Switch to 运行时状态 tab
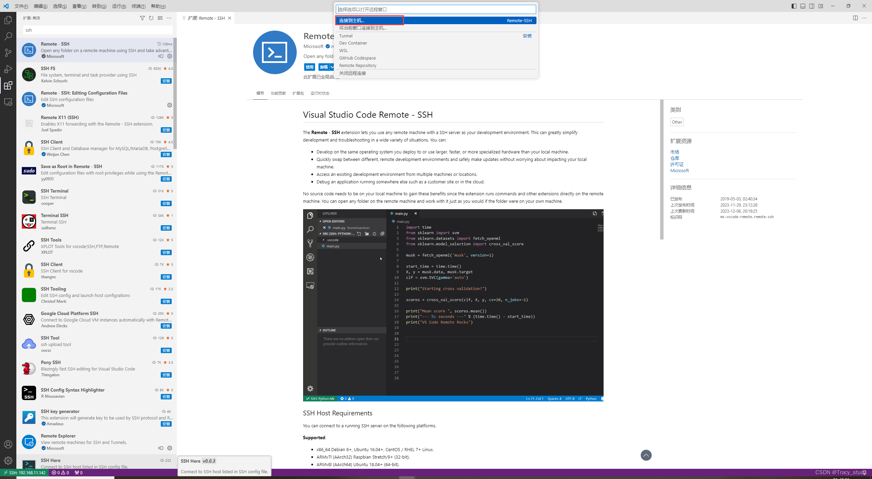 tap(320, 93)
